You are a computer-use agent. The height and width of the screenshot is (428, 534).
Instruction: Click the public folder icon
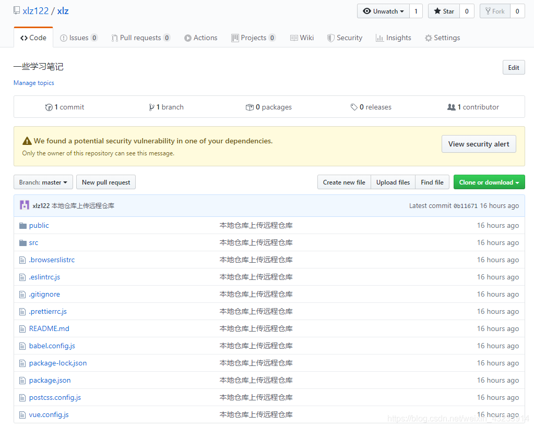pos(23,226)
